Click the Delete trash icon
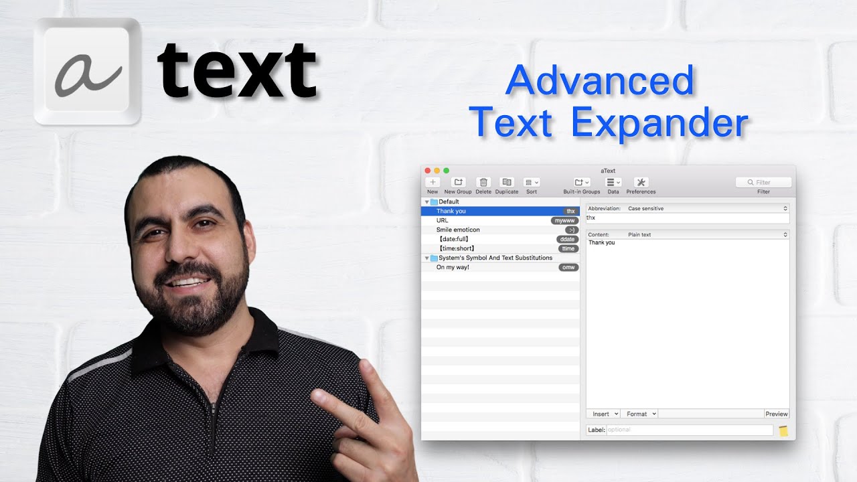Screen dimensions: 857x482 click(x=483, y=182)
